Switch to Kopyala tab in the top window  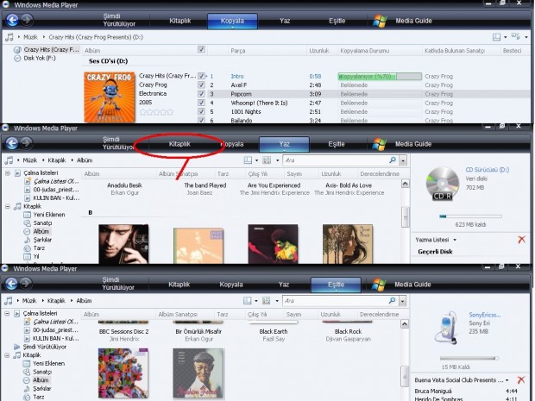coord(232,21)
